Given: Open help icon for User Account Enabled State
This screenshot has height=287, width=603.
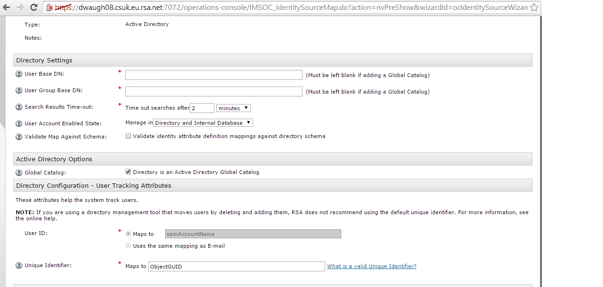Looking at the screenshot, I should pyautogui.click(x=19, y=123).
